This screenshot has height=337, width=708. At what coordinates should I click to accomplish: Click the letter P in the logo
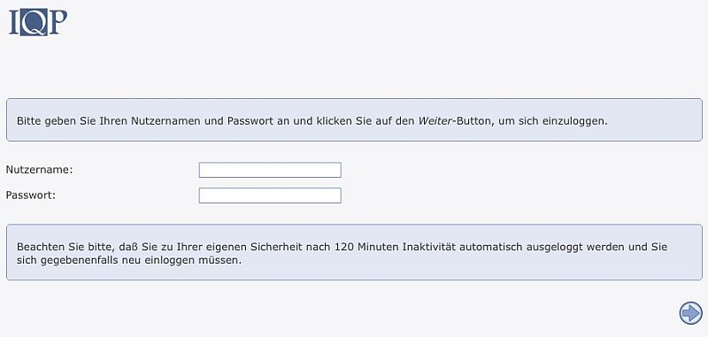click(x=58, y=22)
